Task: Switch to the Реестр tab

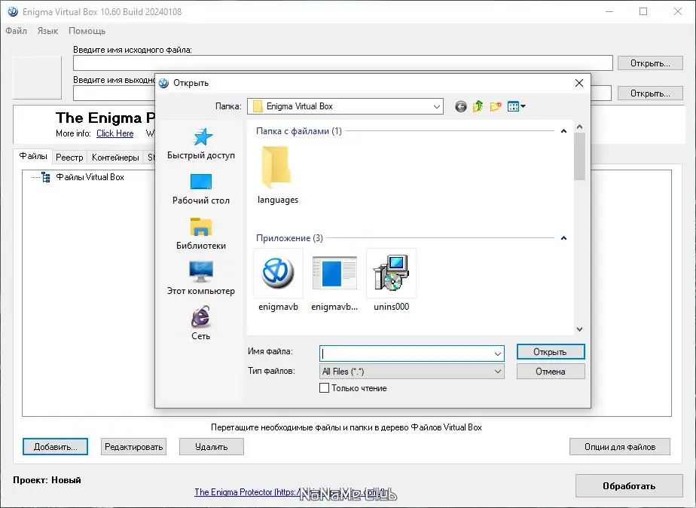Action: click(69, 158)
